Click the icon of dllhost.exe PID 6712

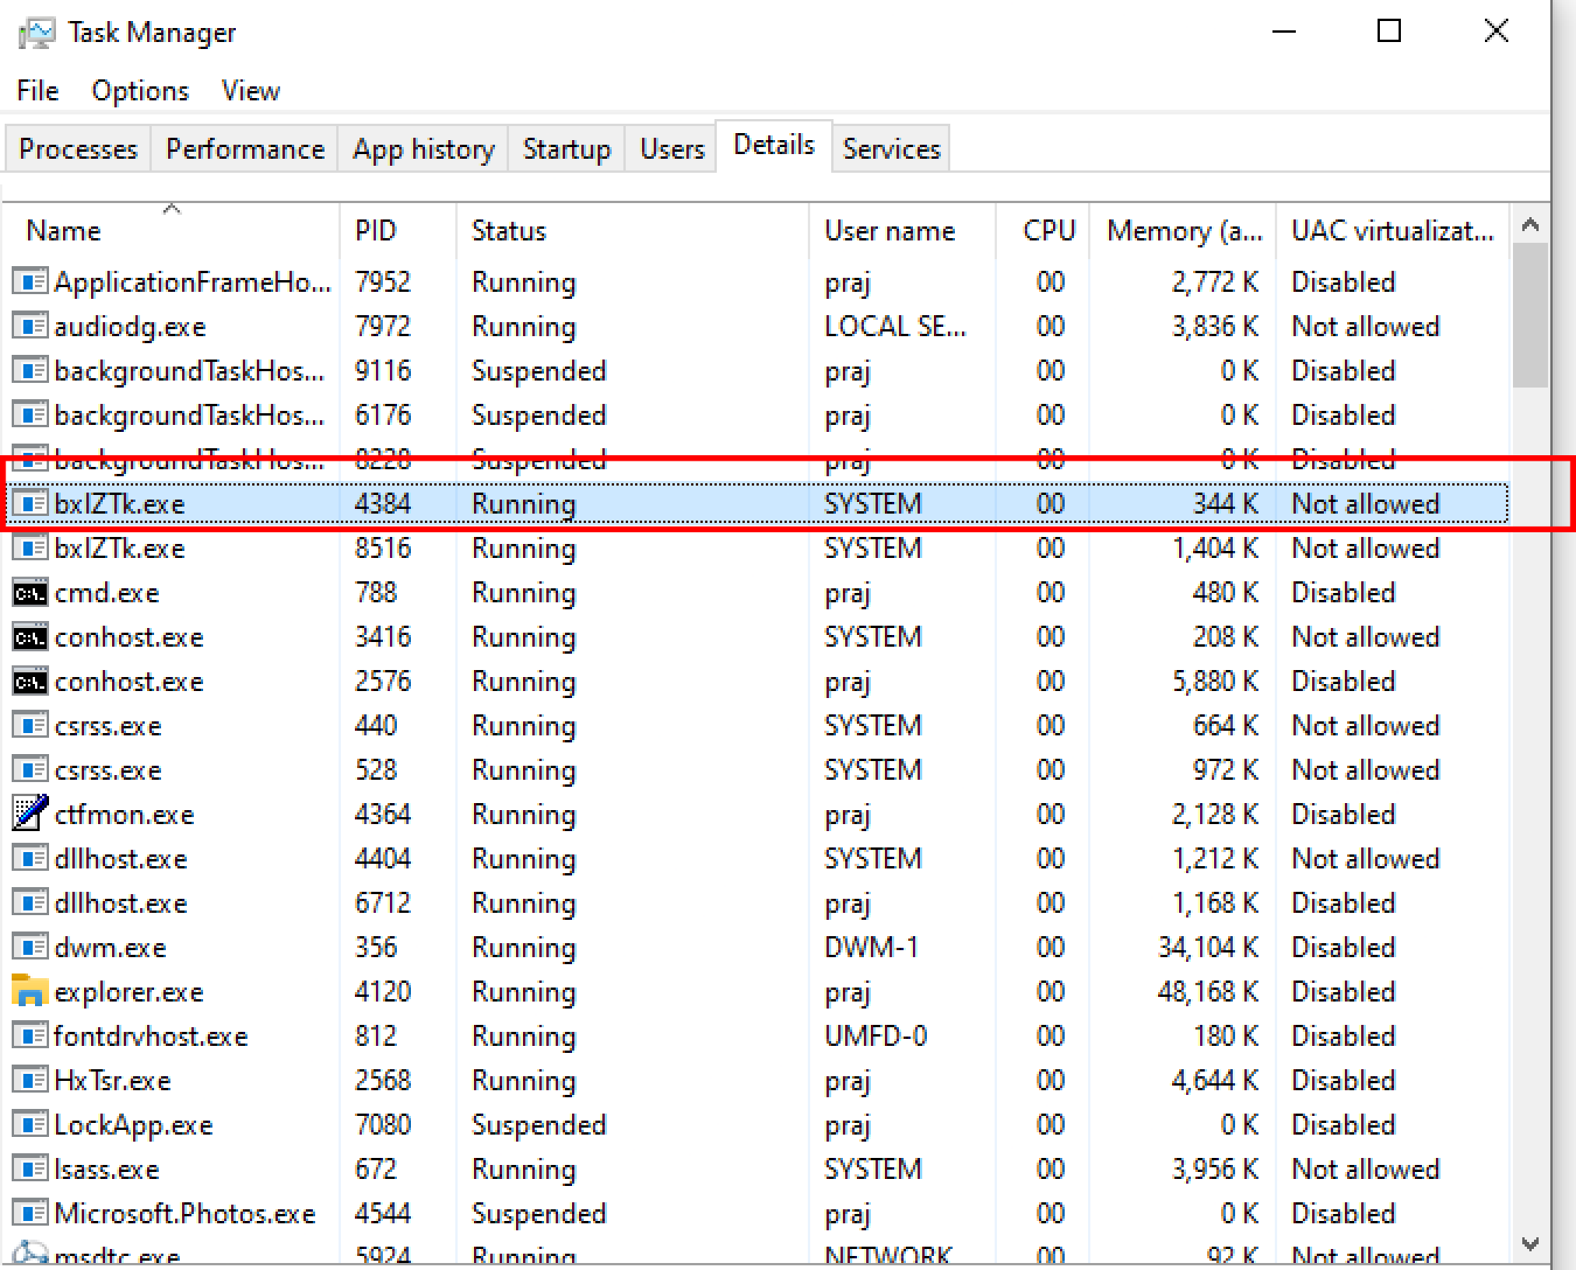[30, 903]
